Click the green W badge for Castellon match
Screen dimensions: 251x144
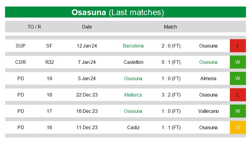[238, 62]
